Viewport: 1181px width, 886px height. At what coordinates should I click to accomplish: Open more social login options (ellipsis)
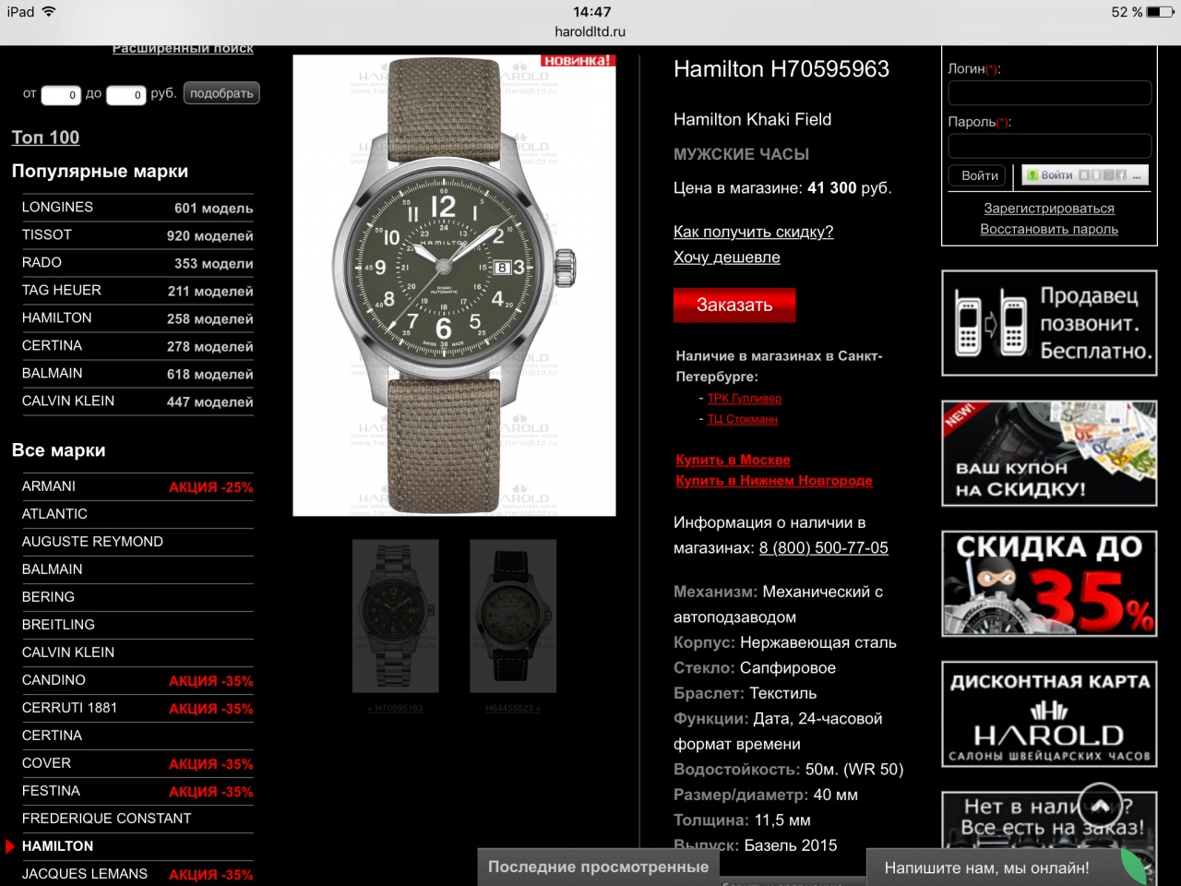(x=1137, y=177)
